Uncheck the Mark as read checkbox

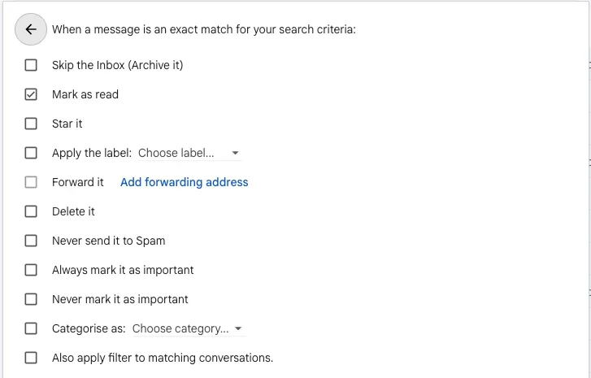coord(31,94)
